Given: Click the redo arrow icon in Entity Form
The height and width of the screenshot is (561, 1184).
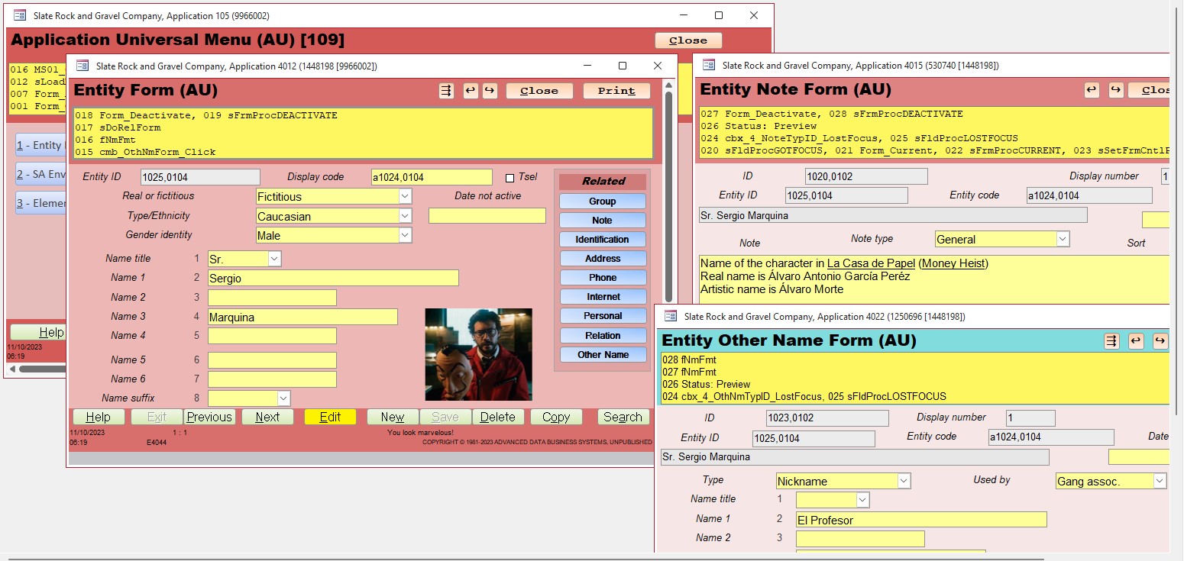Looking at the screenshot, I should click(x=490, y=91).
